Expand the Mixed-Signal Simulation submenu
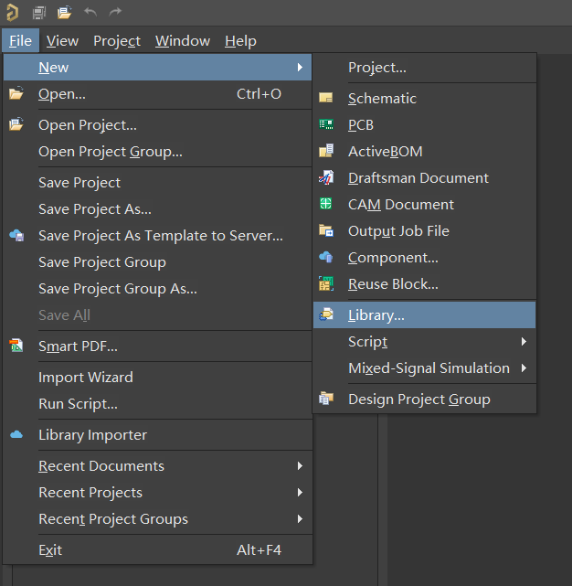572x586 pixels. point(429,368)
